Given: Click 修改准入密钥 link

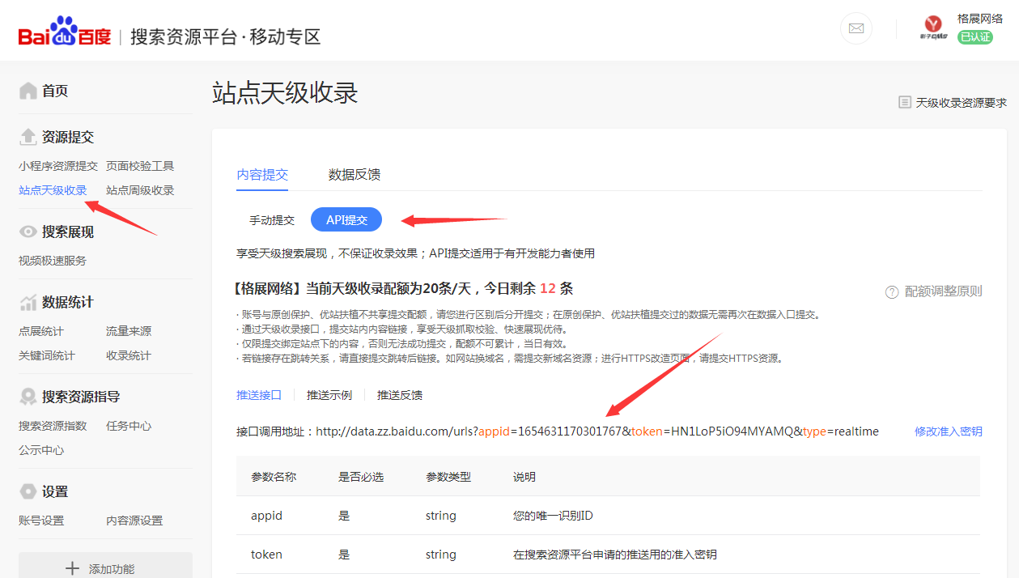Looking at the screenshot, I should (x=948, y=431).
